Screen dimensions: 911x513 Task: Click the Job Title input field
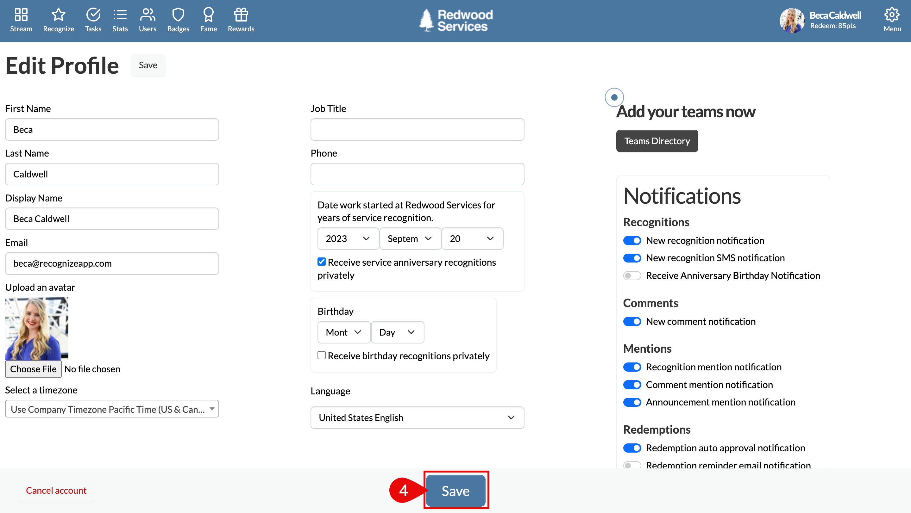[417, 130]
